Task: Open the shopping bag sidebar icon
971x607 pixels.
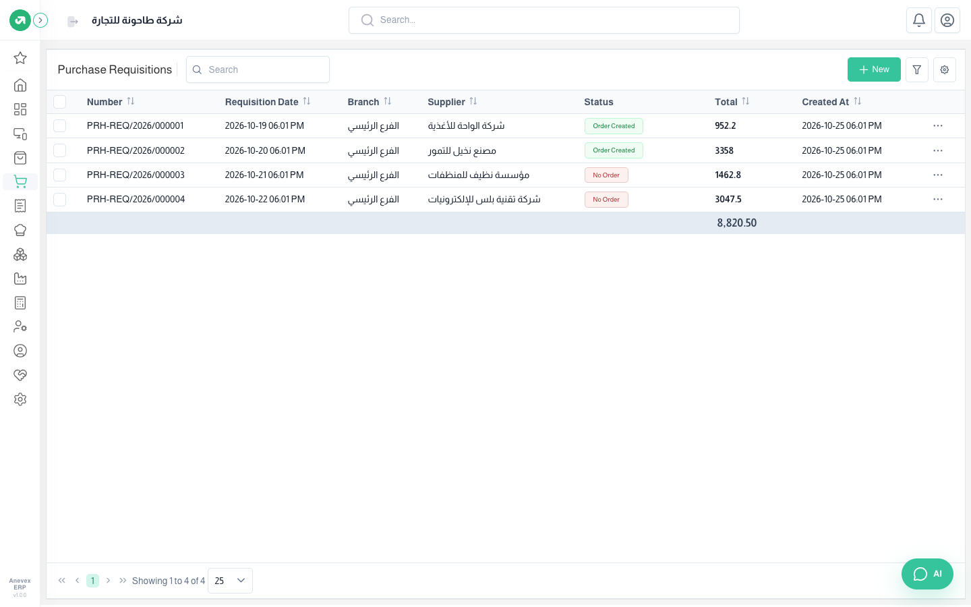Action: coord(20,158)
